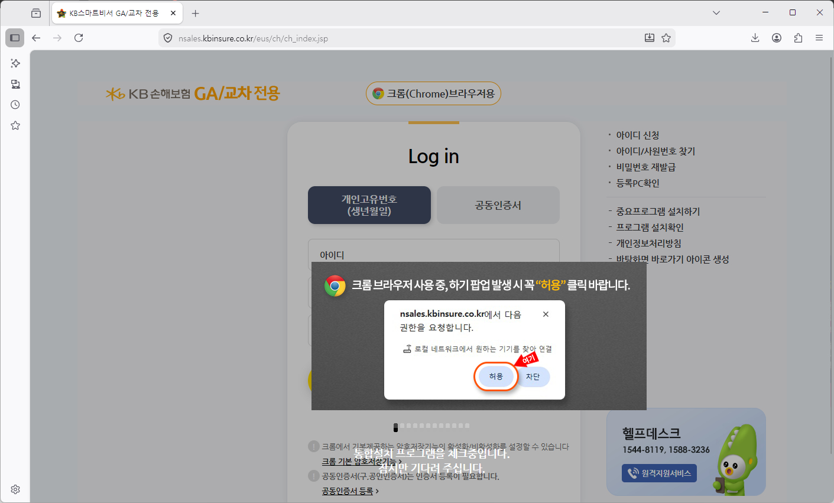Close the nsales.kbinsure.co.kr permission popup with X
This screenshot has height=503, width=834.
point(546,314)
